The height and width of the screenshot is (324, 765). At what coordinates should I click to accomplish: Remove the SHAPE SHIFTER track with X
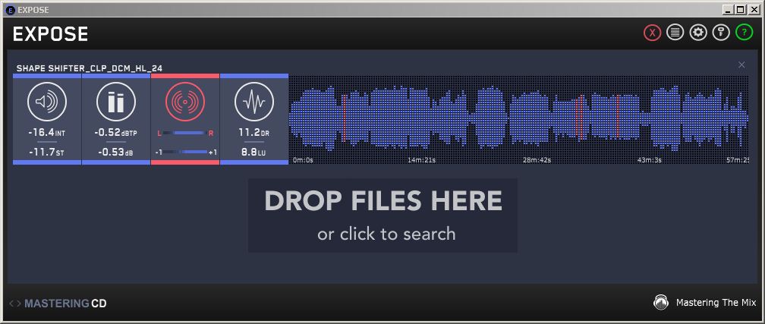741,65
